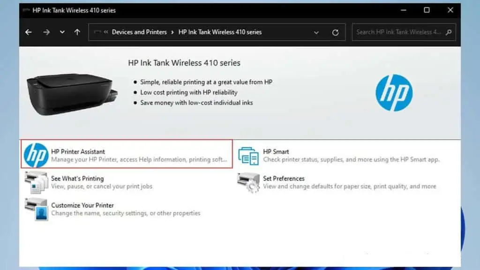Image resolution: width=480 pixels, height=270 pixels.
Task: Click the printer icon in title bar
Action: pos(26,10)
